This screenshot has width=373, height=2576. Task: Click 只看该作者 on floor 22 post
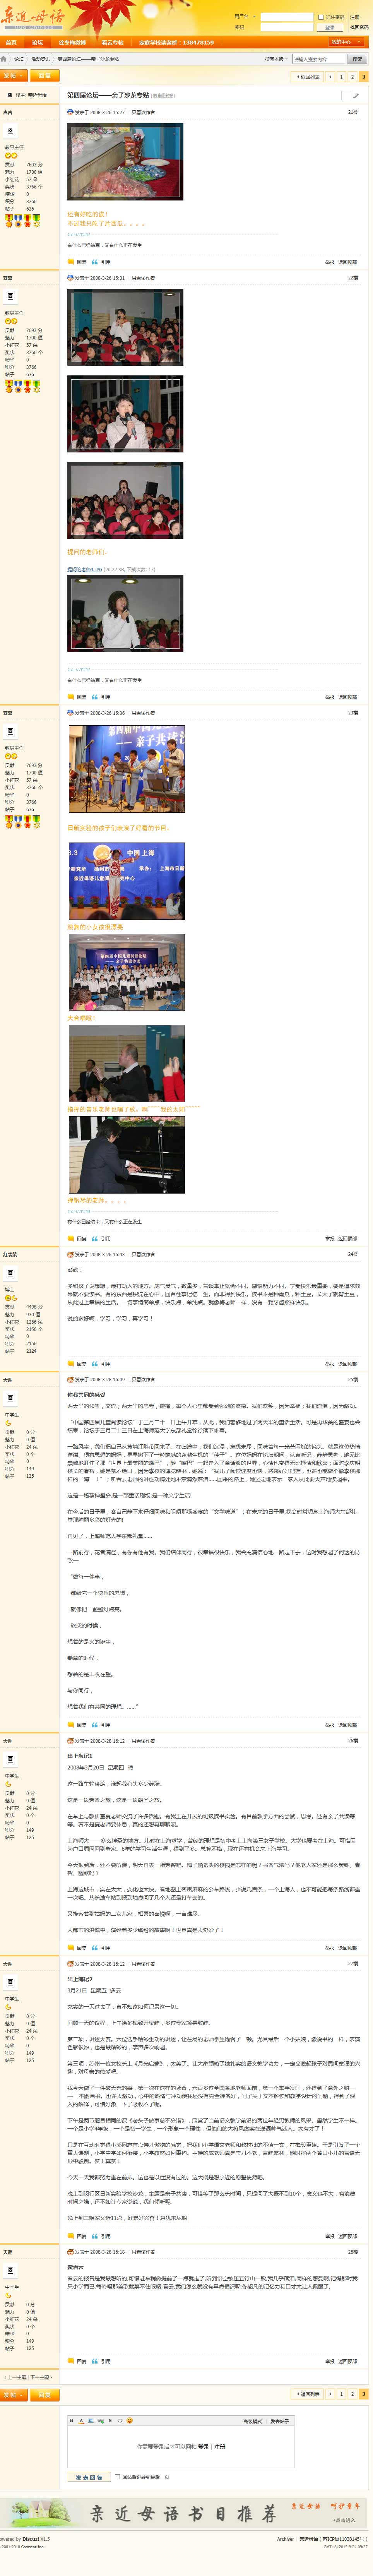144,278
